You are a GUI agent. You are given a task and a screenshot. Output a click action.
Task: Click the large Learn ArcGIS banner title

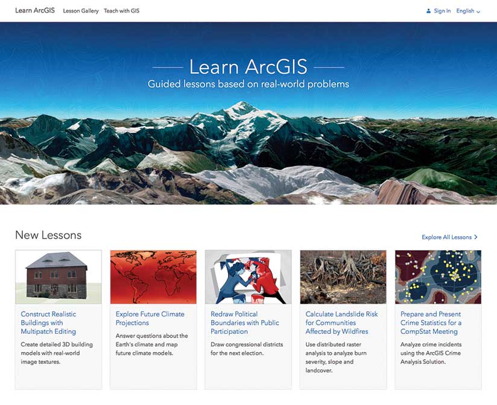tap(248, 67)
